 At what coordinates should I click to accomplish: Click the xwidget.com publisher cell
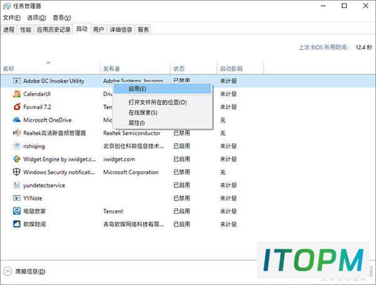[119, 159]
